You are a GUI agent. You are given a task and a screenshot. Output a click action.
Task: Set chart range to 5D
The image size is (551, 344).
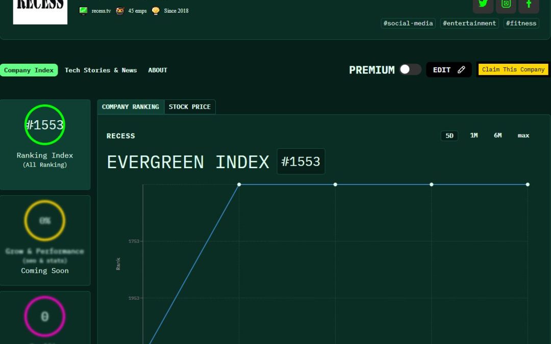(x=449, y=136)
